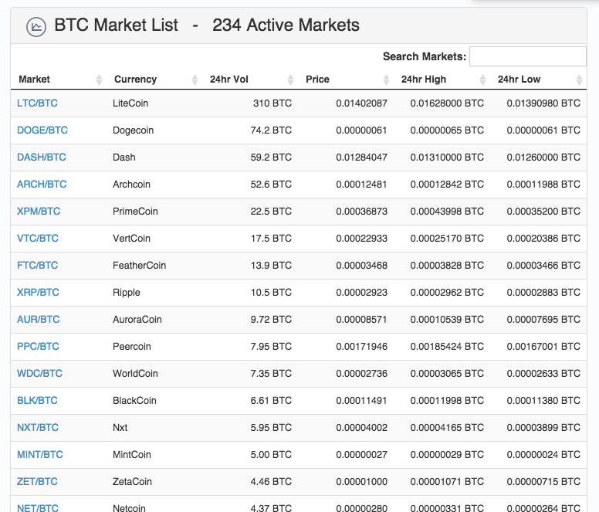The width and height of the screenshot is (599, 512).
Task: Select the ZetaCoin currency cell
Action: (132, 481)
